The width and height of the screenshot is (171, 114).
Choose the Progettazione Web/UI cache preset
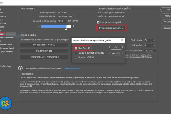44,45
